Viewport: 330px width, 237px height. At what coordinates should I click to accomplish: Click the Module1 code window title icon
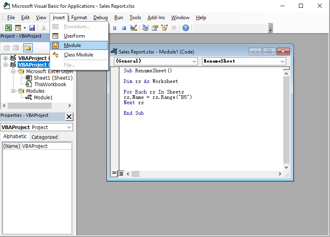(114, 51)
